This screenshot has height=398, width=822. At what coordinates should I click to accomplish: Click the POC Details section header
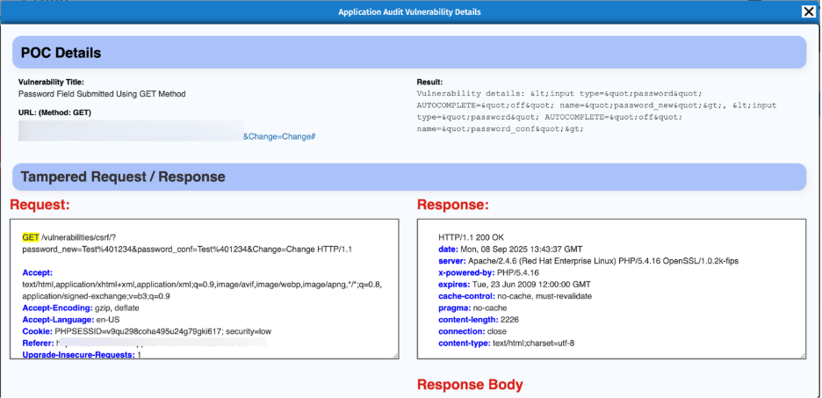[409, 53]
